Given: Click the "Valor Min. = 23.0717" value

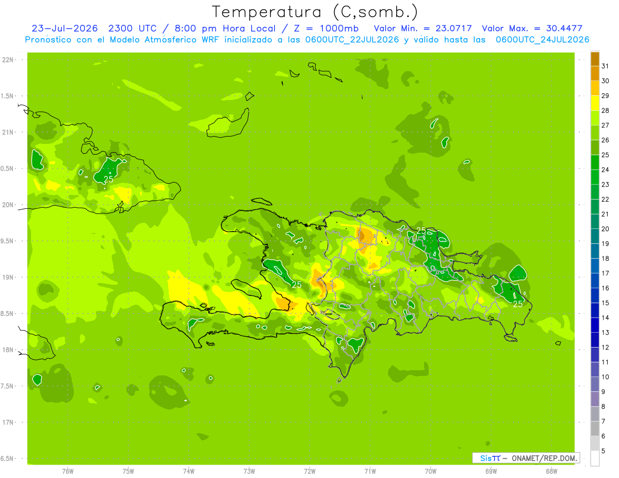Looking at the screenshot, I should click(423, 28).
